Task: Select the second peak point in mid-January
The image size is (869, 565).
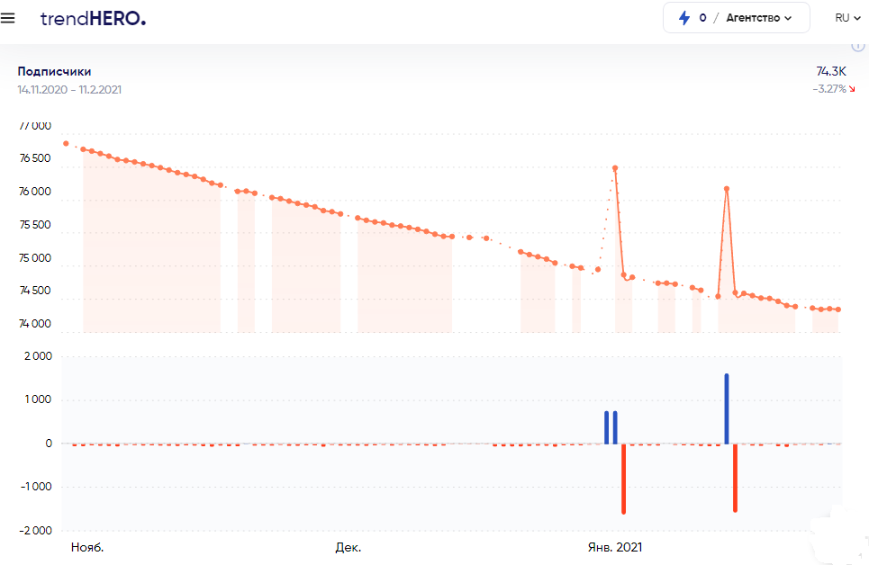Action: 727,189
